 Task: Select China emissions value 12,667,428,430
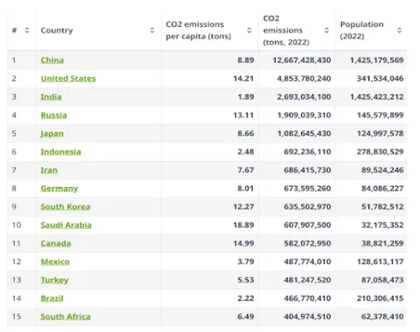point(302,60)
